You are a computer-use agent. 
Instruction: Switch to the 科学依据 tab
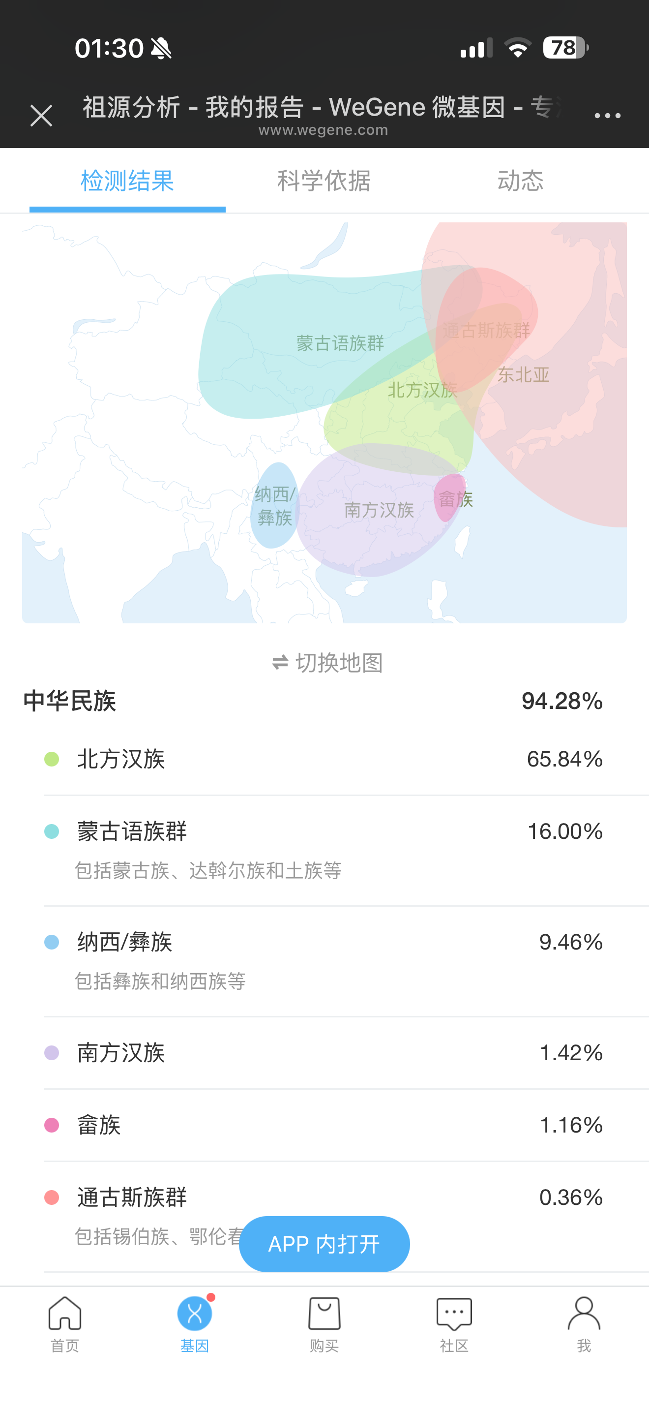324,181
